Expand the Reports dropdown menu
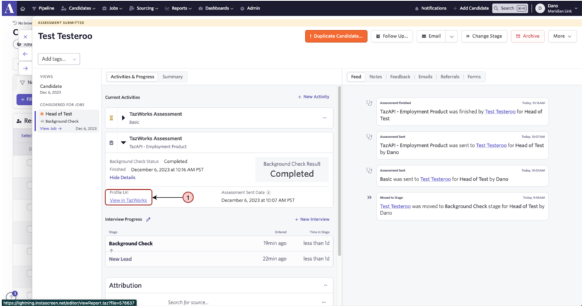Screen dimensions: 582x306 click(x=178, y=8)
